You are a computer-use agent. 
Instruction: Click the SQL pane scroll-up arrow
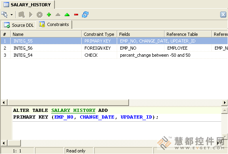[224, 111]
